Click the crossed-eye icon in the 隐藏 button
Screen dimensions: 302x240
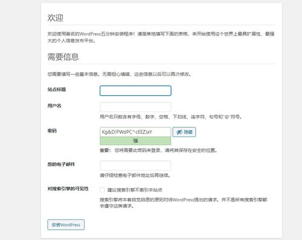tap(179, 132)
